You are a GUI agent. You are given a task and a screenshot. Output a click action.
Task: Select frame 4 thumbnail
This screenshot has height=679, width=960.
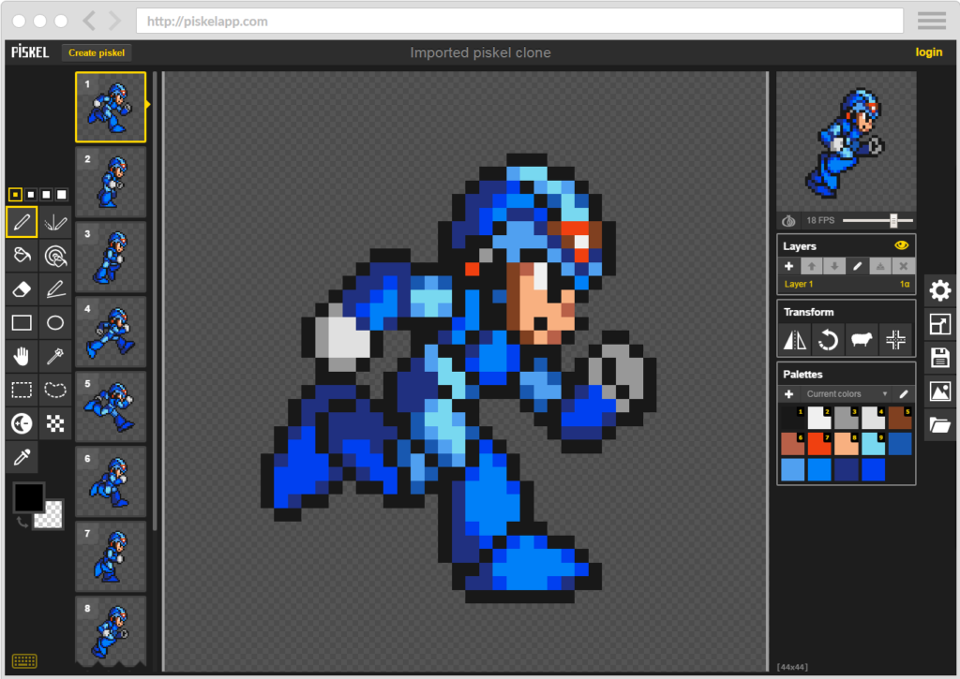coord(110,332)
